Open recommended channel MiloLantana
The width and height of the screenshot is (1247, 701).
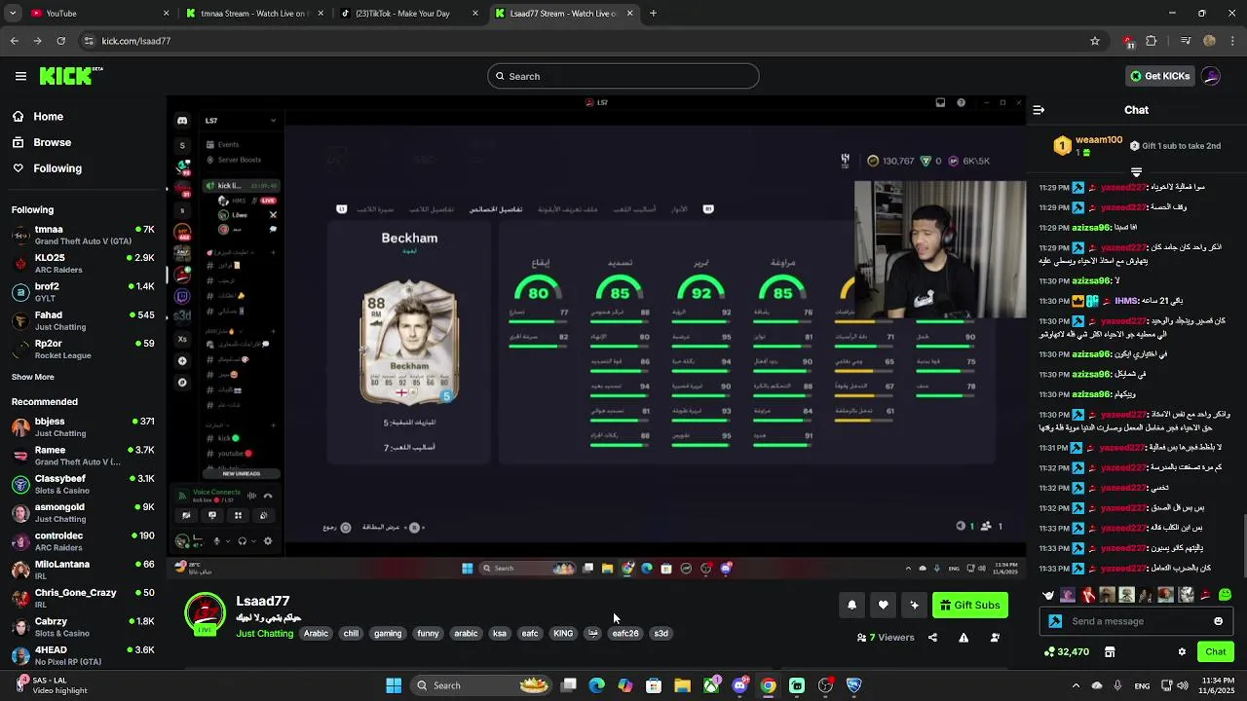(x=83, y=570)
